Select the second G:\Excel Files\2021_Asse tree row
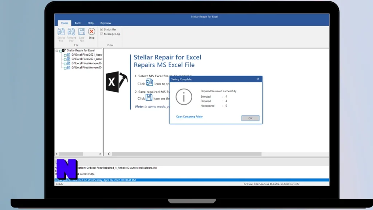373x210 pixels. pyautogui.click(x=87, y=59)
